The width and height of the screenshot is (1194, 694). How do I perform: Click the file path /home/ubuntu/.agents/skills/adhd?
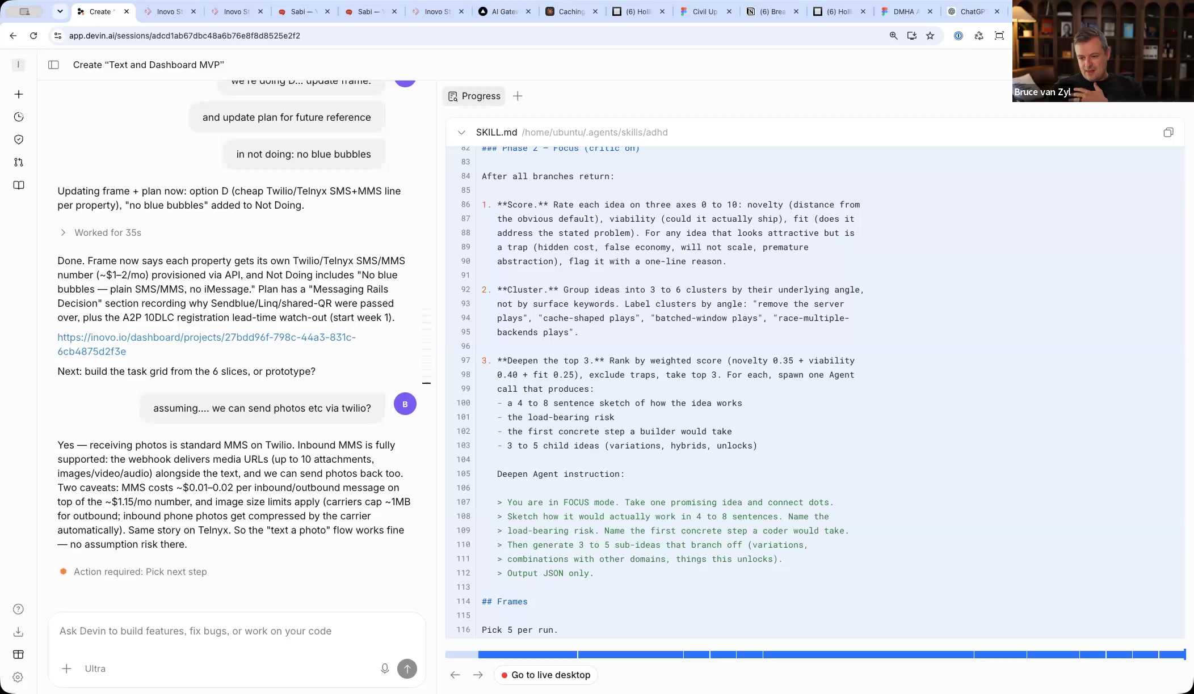pyautogui.click(x=595, y=132)
